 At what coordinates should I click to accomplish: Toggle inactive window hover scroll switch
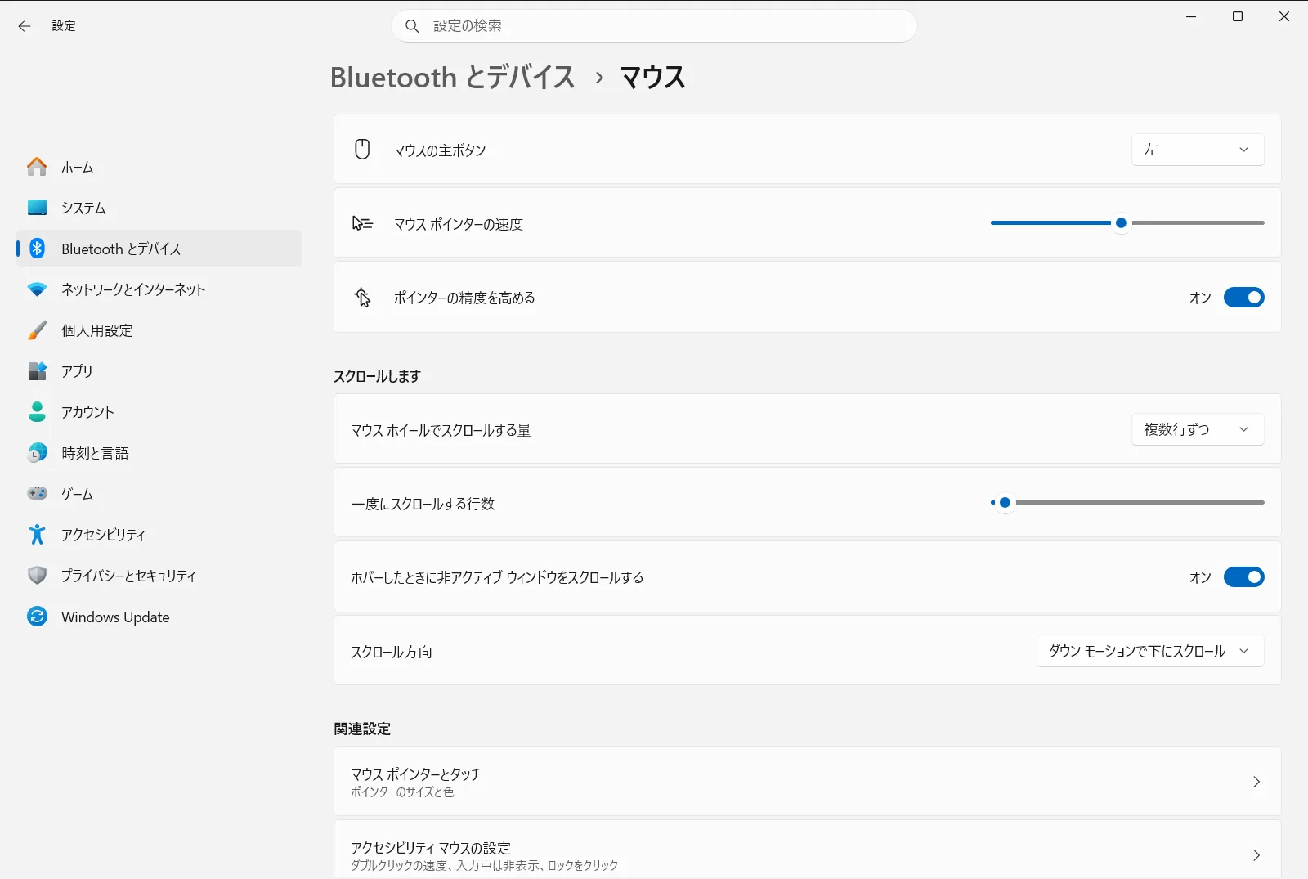(1243, 577)
